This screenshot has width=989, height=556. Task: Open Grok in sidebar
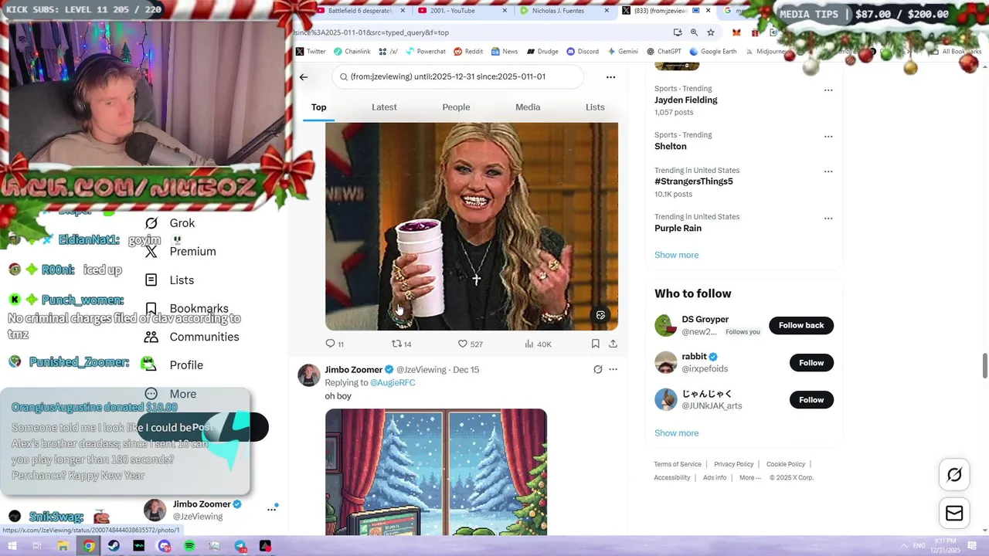[x=170, y=223]
